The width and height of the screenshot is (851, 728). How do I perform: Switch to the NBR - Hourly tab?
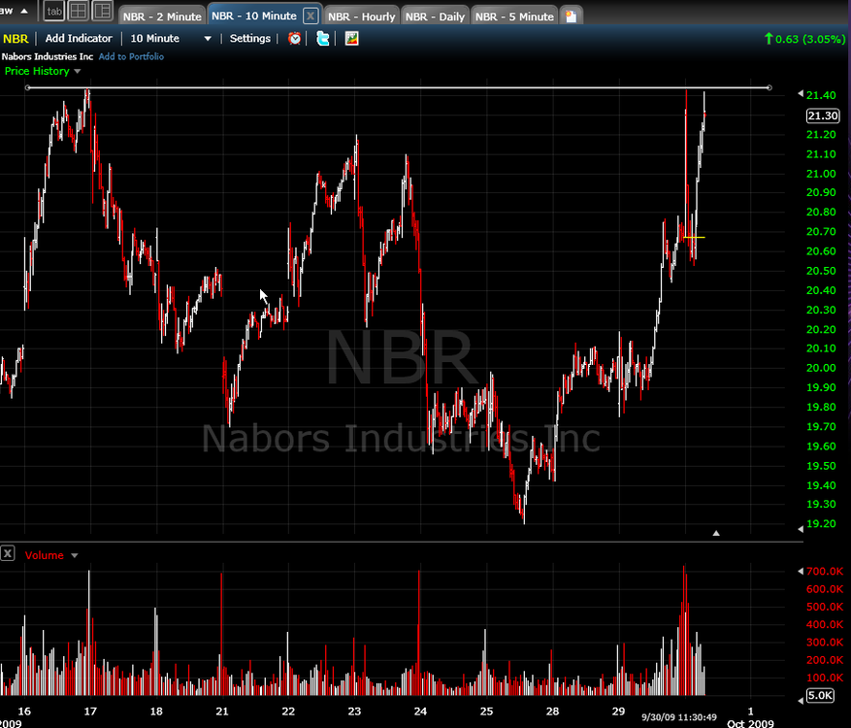pyautogui.click(x=362, y=17)
